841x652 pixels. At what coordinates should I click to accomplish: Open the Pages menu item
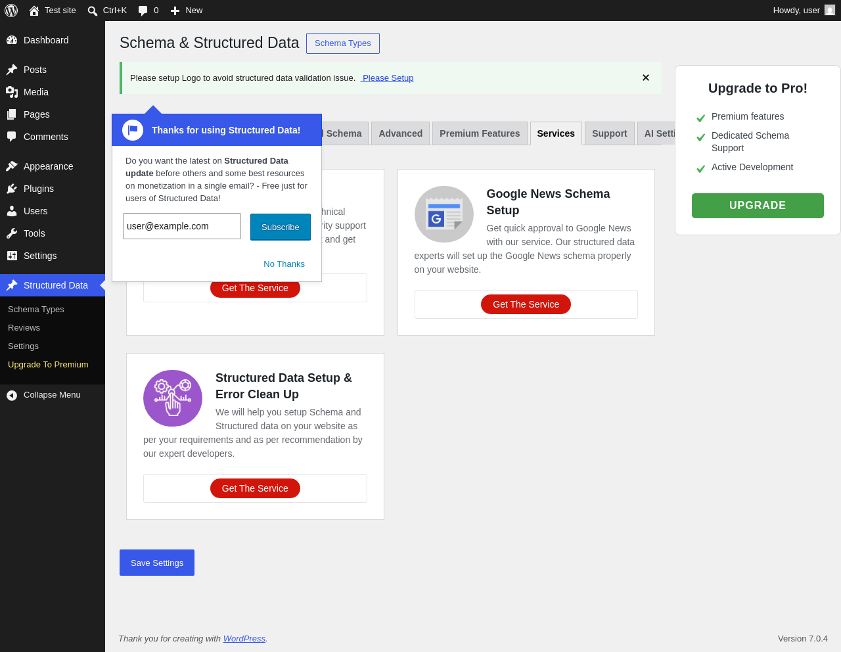coord(53,114)
